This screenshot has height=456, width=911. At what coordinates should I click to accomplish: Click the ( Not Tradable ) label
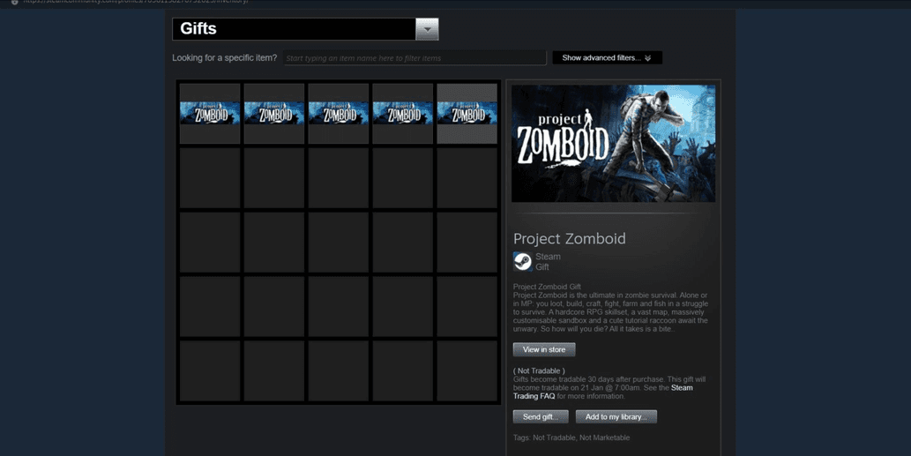click(x=539, y=370)
